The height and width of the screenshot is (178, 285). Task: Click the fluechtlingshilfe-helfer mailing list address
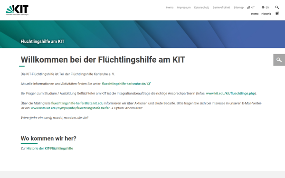[x=77, y=103]
